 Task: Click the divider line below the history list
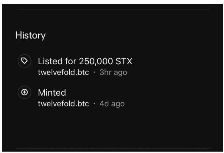click(x=113, y=148)
